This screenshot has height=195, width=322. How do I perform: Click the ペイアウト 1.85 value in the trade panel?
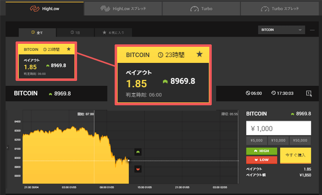(x=307, y=169)
